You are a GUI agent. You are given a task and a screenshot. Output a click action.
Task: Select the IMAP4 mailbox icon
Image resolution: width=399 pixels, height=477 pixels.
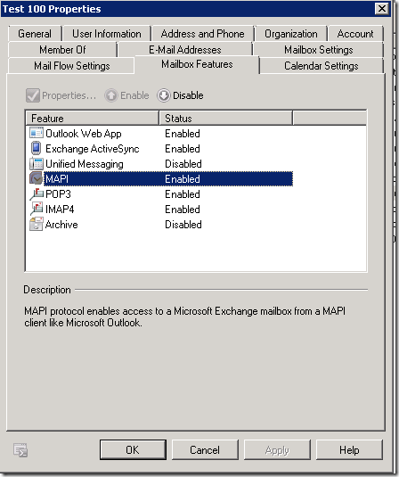[x=37, y=210]
